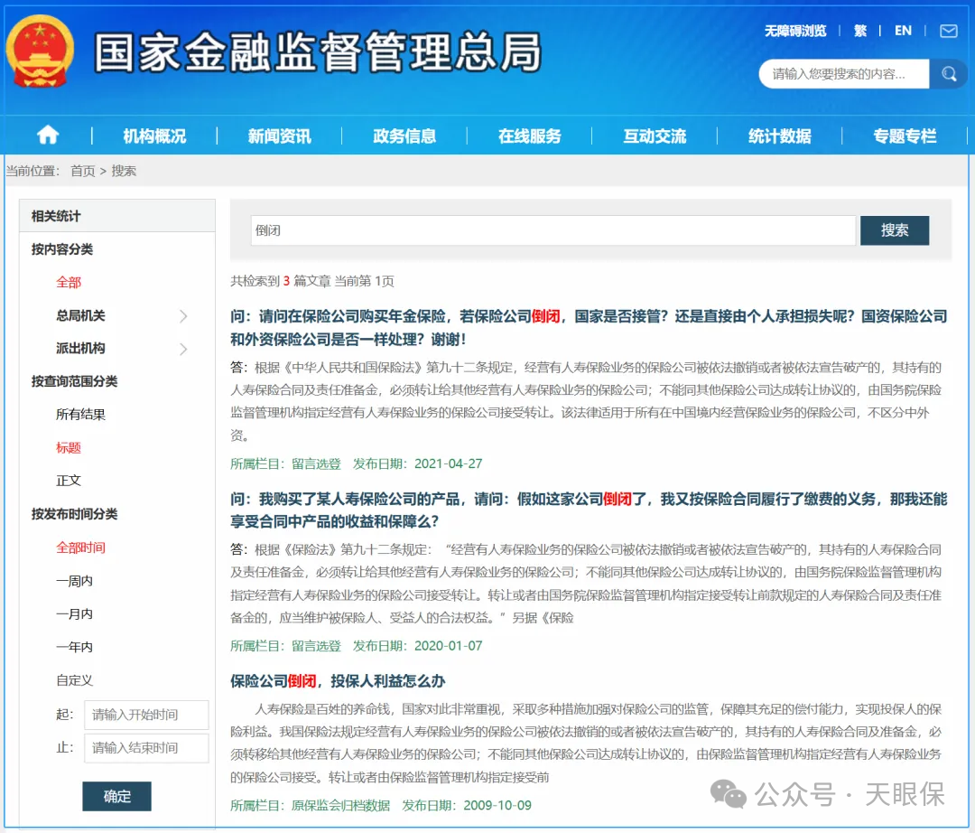This screenshot has width=975, height=833.
Task: Open the mail envelope icon at top right
Action: point(950,30)
